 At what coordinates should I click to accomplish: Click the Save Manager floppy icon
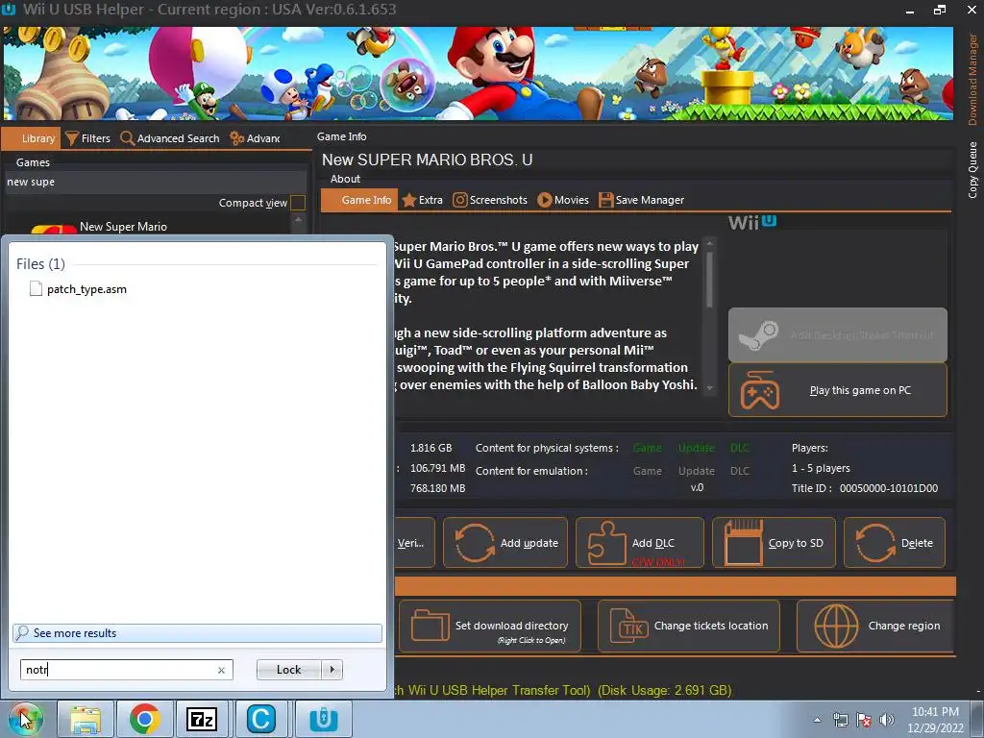tap(605, 200)
